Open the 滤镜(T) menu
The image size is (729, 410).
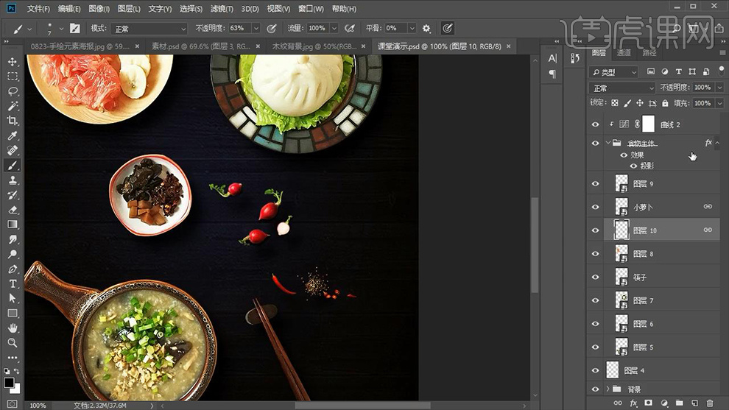coord(221,9)
